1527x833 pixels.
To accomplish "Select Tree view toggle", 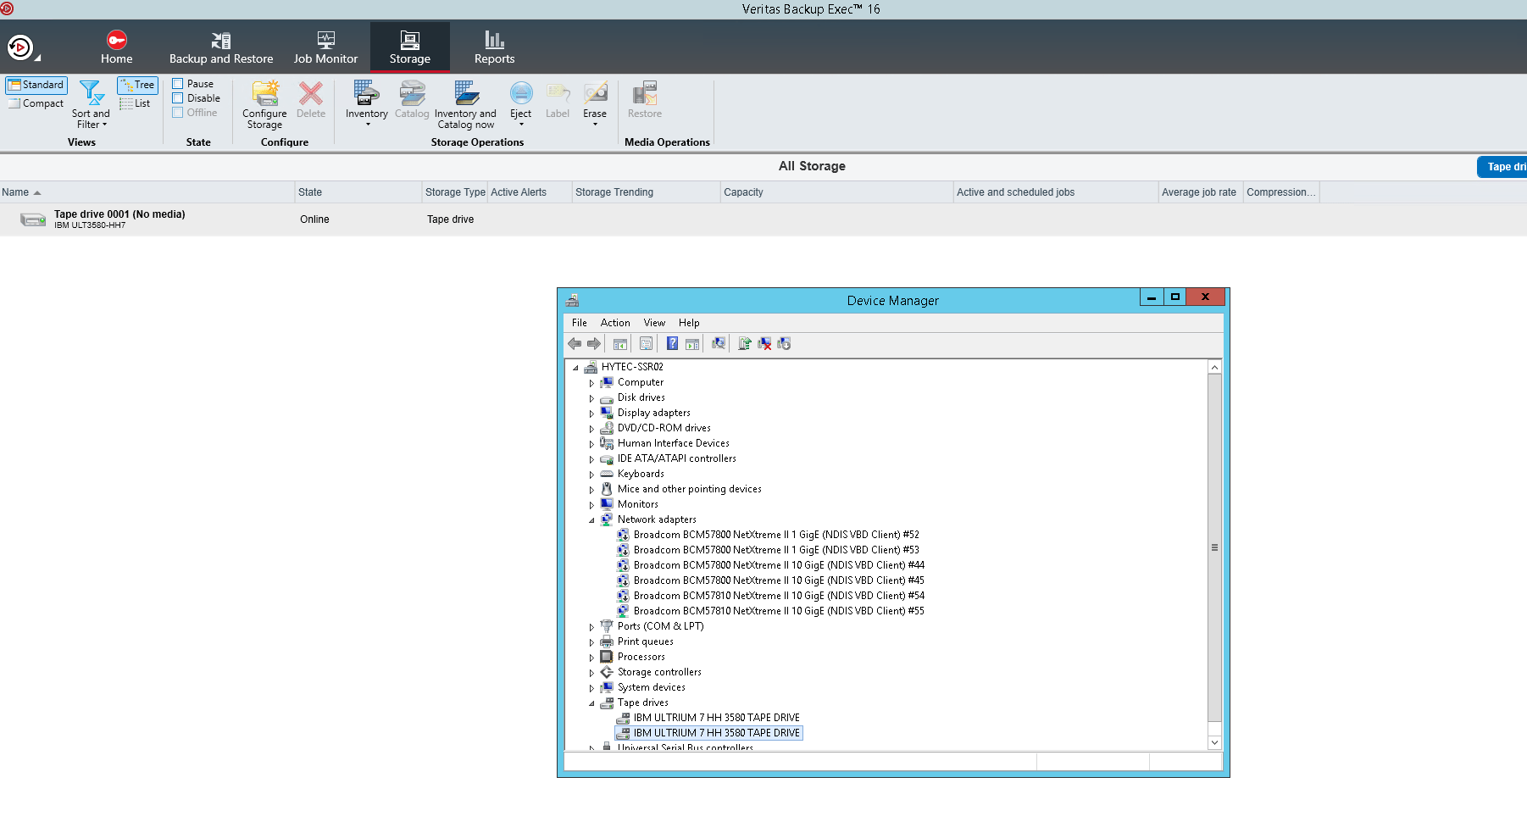I will coord(137,85).
